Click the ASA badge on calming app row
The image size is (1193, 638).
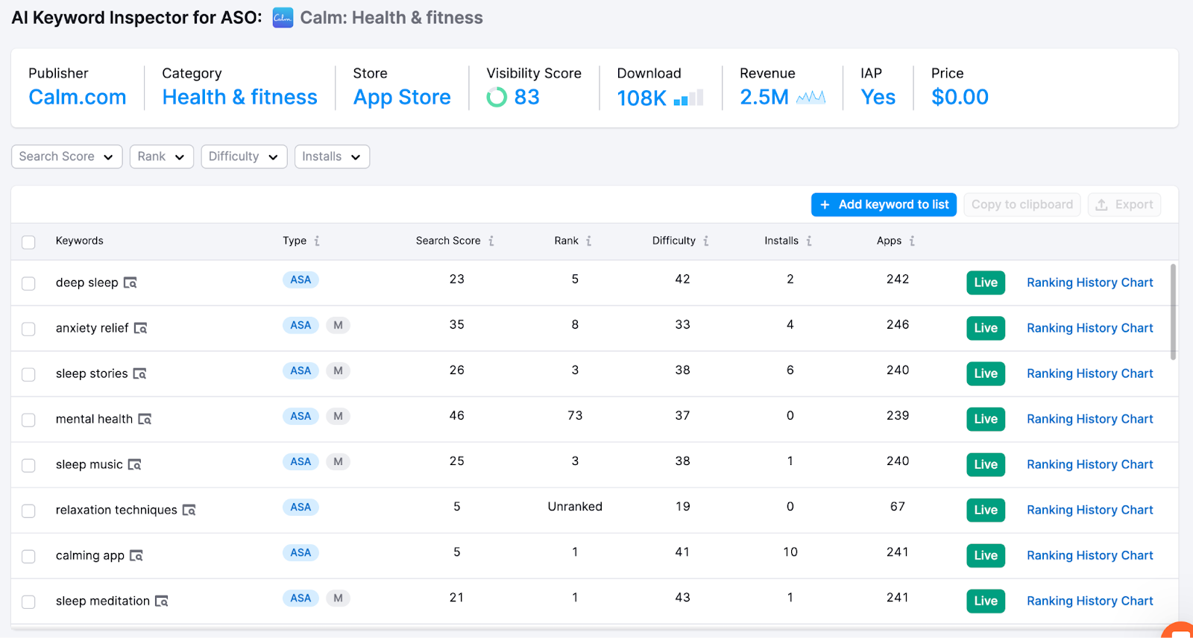pos(300,552)
